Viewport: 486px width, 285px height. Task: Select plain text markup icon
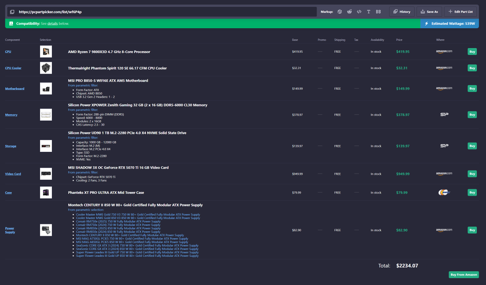369,12
